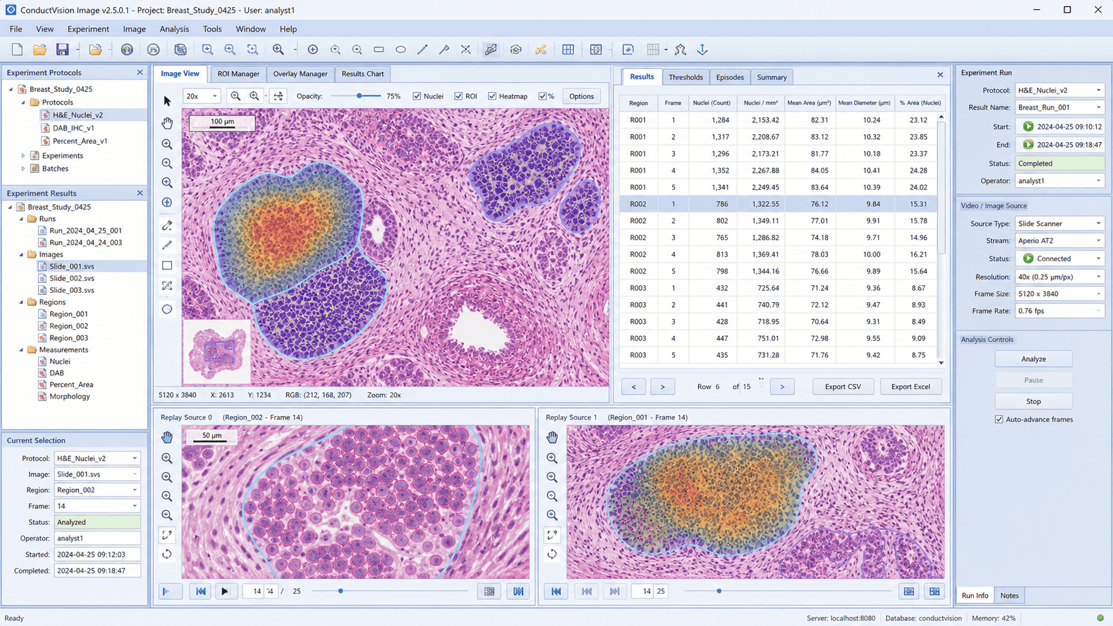The image size is (1113, 626).
Task: Go to the previous results row with the < button
Action: point(634,387)
